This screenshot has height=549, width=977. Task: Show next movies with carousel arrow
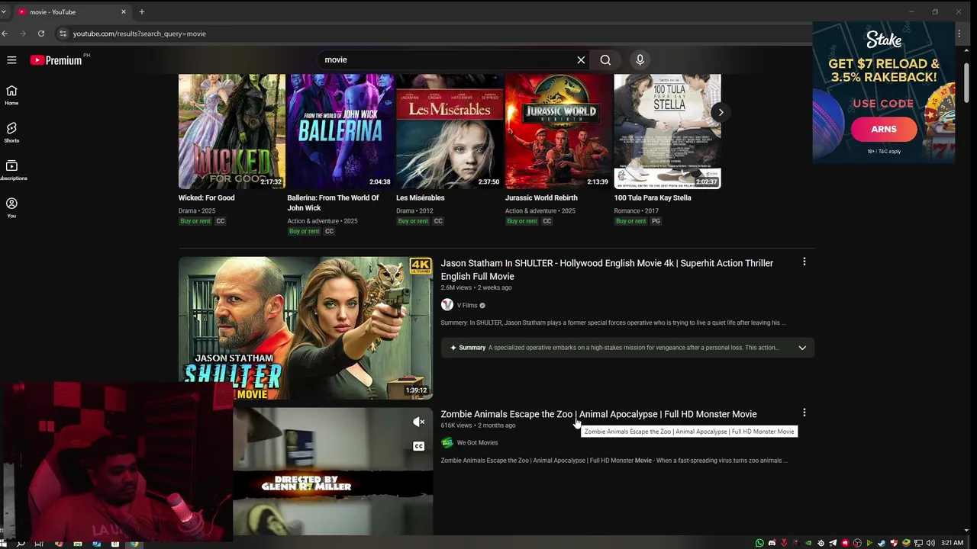(x=721, y=112)
